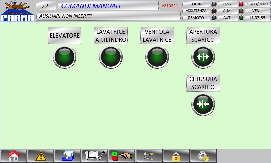This screenshot has width=271, height=163.
Task: Click the padlock login icon
Action: coord(176,156)
